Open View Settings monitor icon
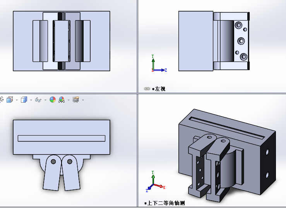Image resolution: width=286 pixels, height=208 pixels. (x=76, y=100)
